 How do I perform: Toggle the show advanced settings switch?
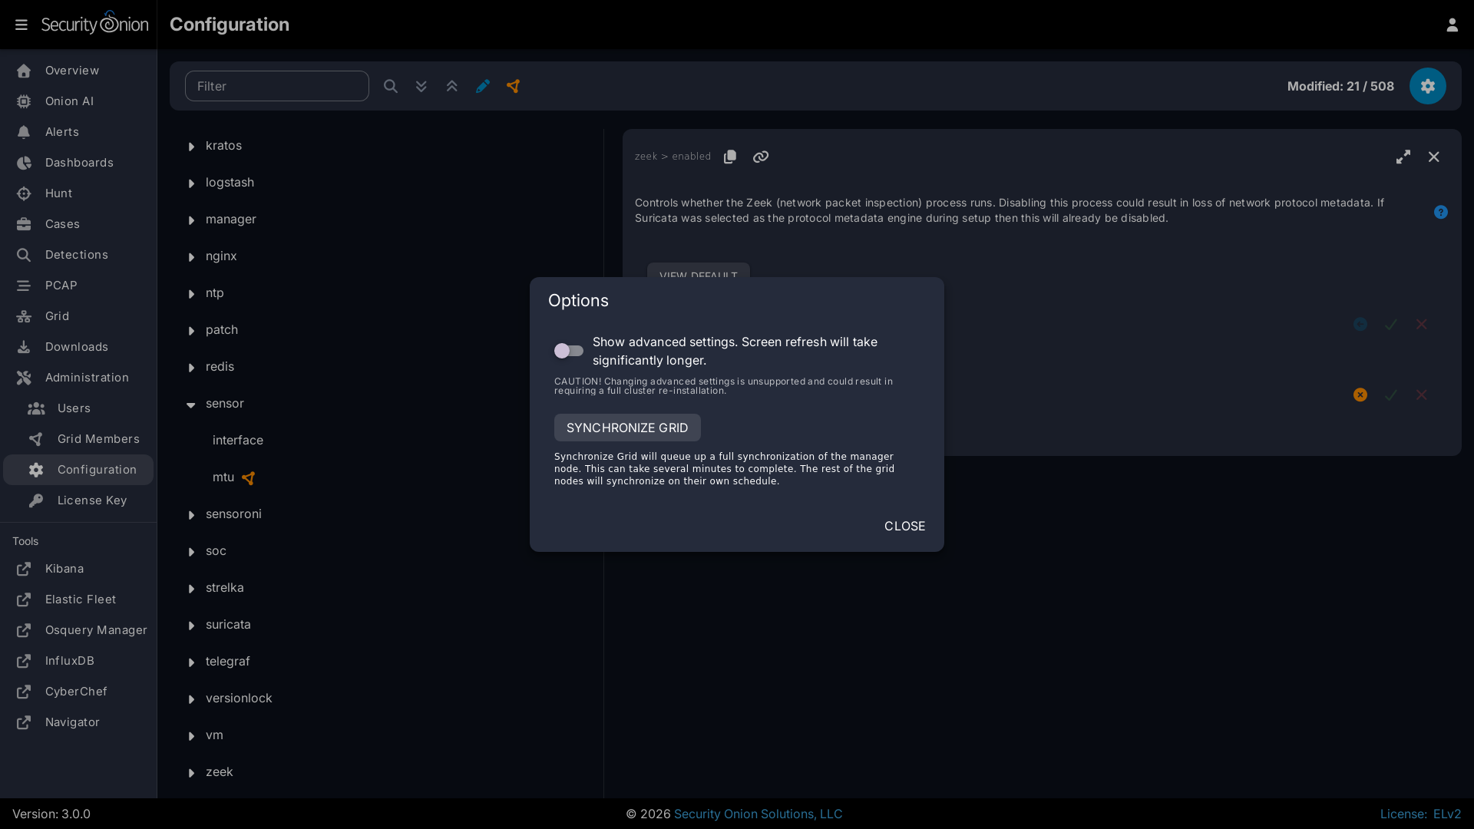tap(569, 351)
